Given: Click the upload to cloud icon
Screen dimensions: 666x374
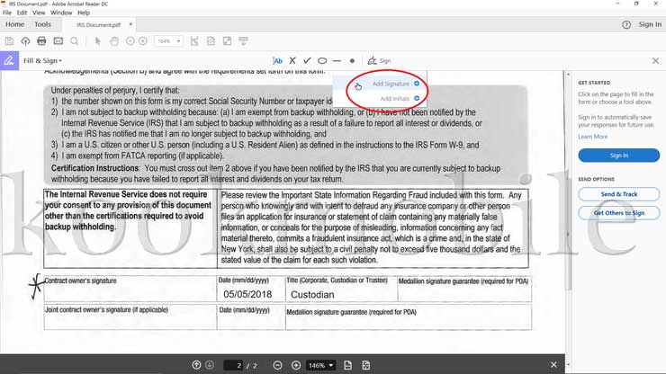Looking at the screenshot, I should (25, 41).
